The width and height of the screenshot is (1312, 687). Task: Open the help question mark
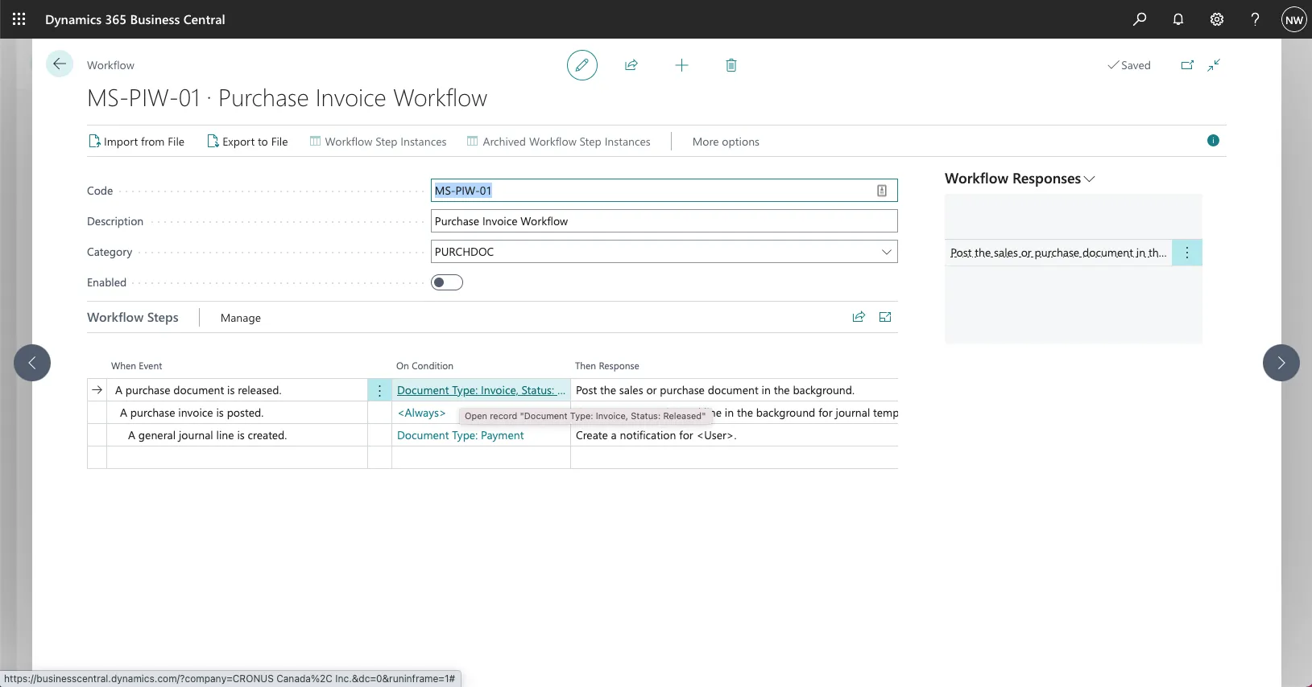tap(1255, 19)
